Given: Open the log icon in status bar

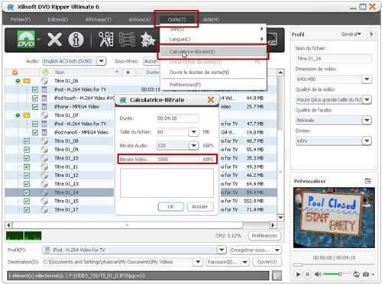Looking at the screenshot, I should pos(277,275).
